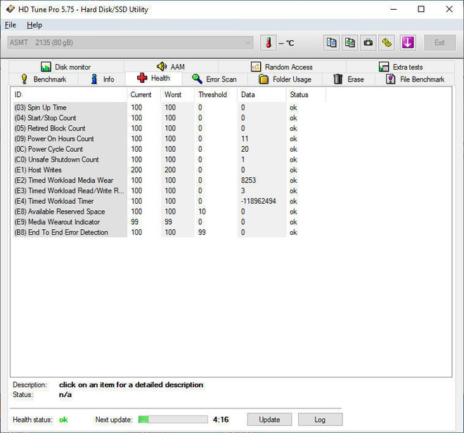Open the Error Scan tab
This screenshot has width=464, height=433.
click(x=214, y=79)
